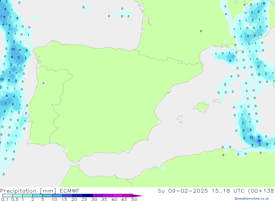This screenshot has width=275, height=201.
Task: Click the Menorca island outline
Action: [x=217, y=101]
